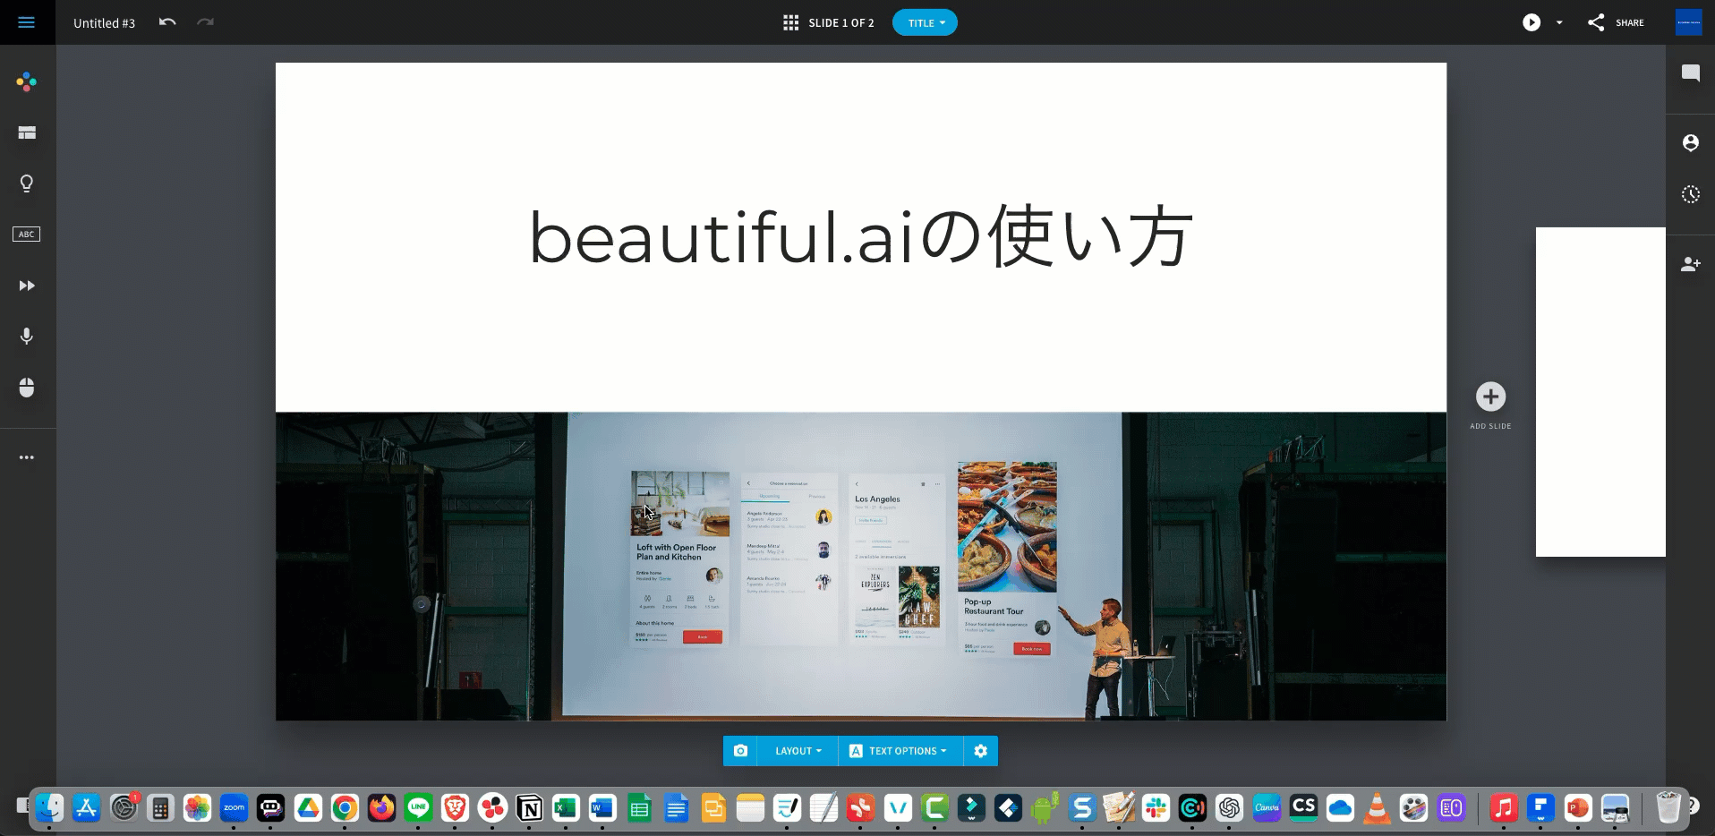Screen dimensions: 1715x836
Task: Open the lightbulb ideas panel
Action: pyautogui.click(x=27, y=183)
